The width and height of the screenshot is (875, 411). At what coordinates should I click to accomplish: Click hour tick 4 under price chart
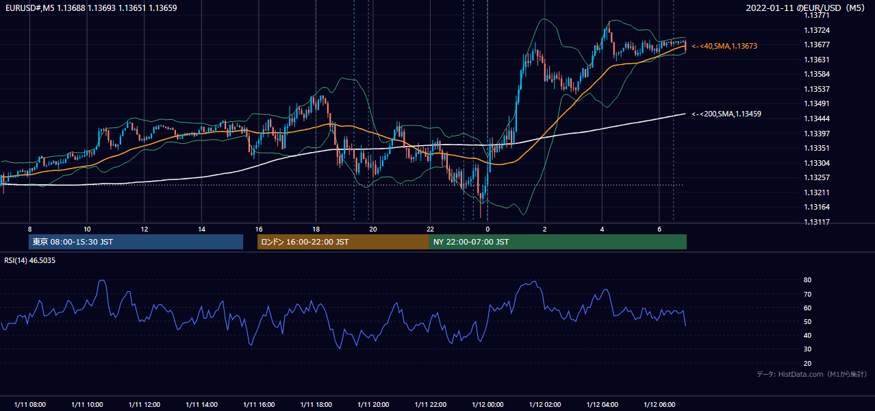tap(602, 229)
